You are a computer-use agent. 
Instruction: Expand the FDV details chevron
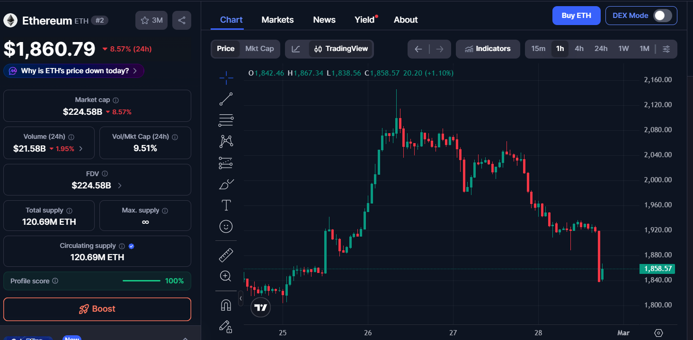pyautogui.click(x=119, y=186)
